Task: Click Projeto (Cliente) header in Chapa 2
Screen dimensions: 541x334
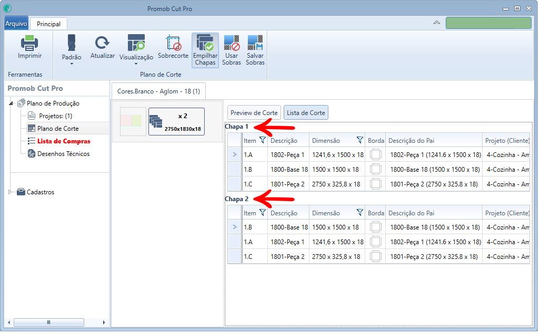Action: click(506, 213)
